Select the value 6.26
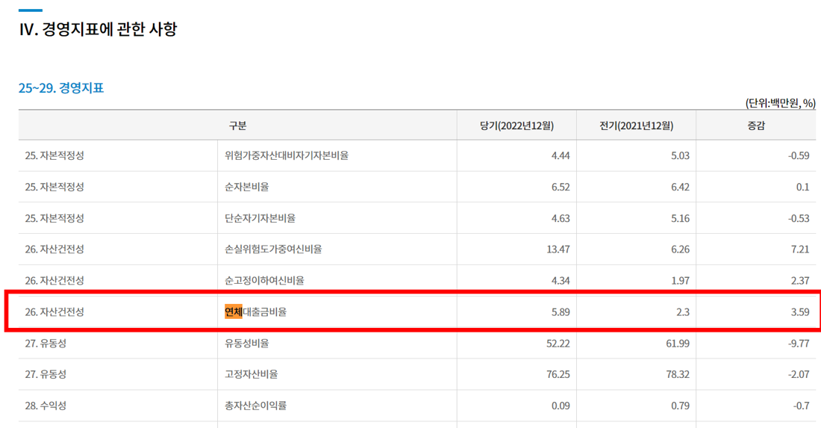821x428 pixels. (x=680, y=249)
